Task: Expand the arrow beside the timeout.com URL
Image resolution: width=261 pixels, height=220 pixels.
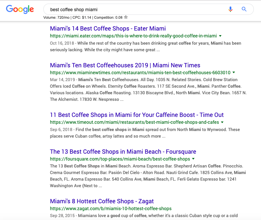Action: [222, 122]
